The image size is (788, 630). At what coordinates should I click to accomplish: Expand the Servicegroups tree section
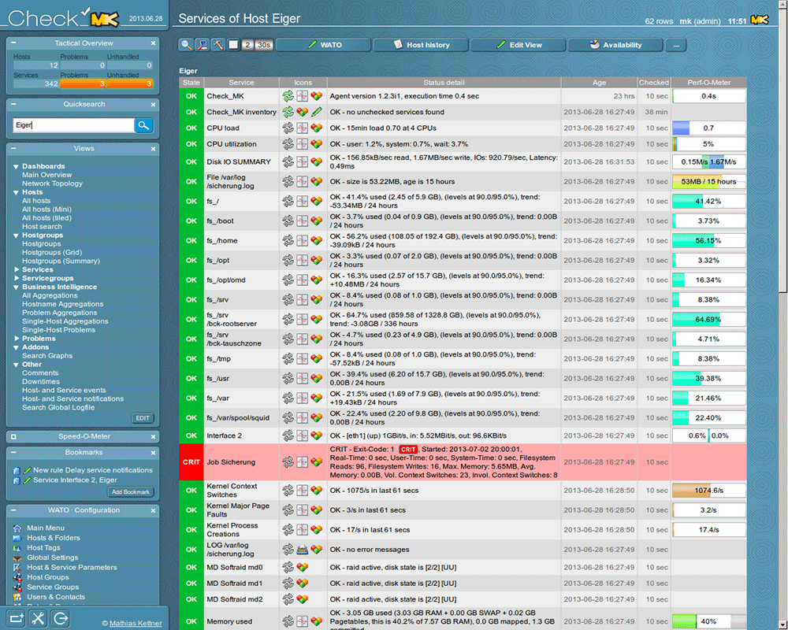point(16,278)
